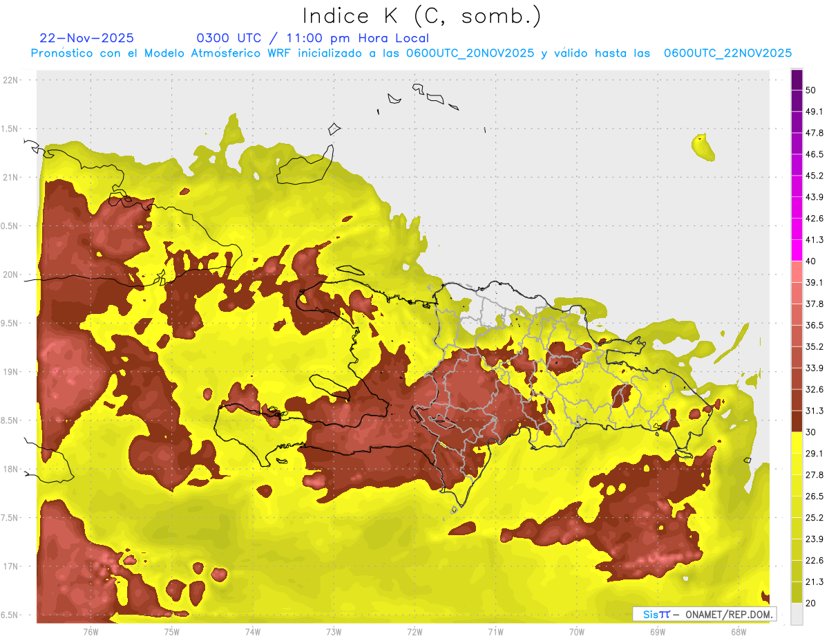Pick the dark purple swatch above value 50
829x641 pixels.
tap(797, 80)
